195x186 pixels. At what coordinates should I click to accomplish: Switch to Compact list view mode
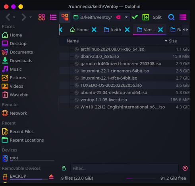[53, 17]
